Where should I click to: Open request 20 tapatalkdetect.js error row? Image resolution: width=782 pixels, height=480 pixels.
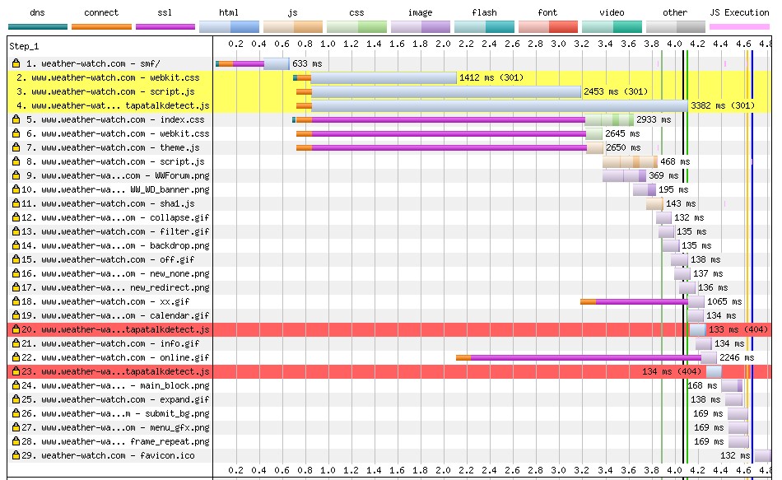click(116, 329)
